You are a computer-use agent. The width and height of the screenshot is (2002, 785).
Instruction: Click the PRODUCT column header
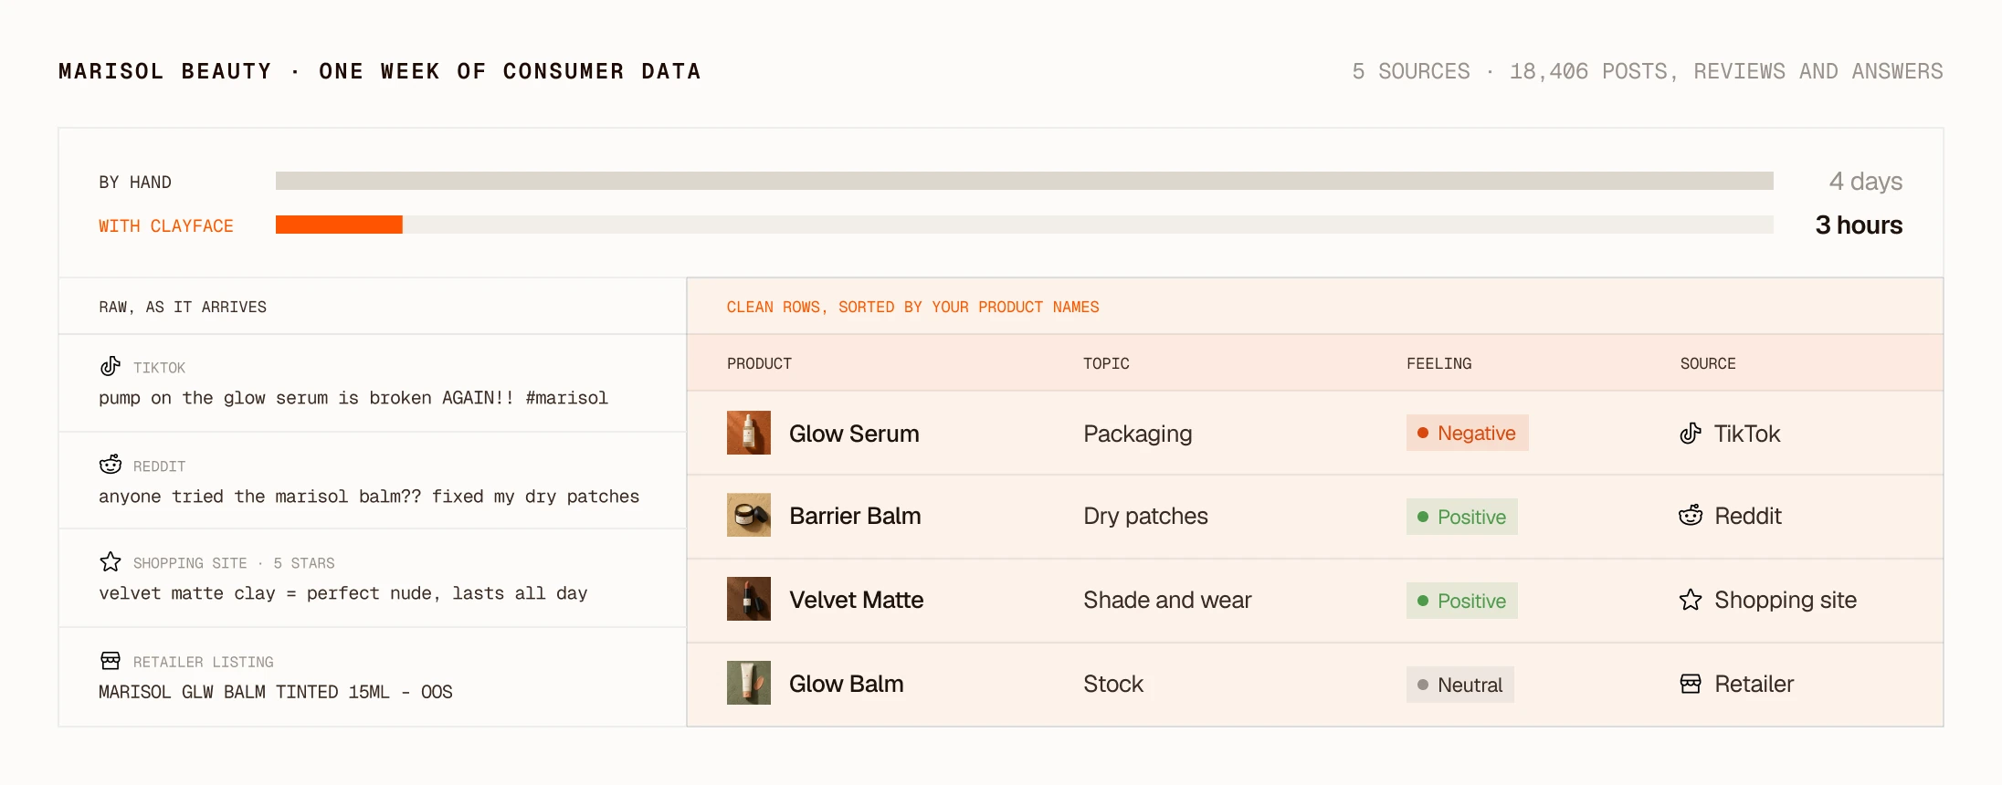coord(759,363)
